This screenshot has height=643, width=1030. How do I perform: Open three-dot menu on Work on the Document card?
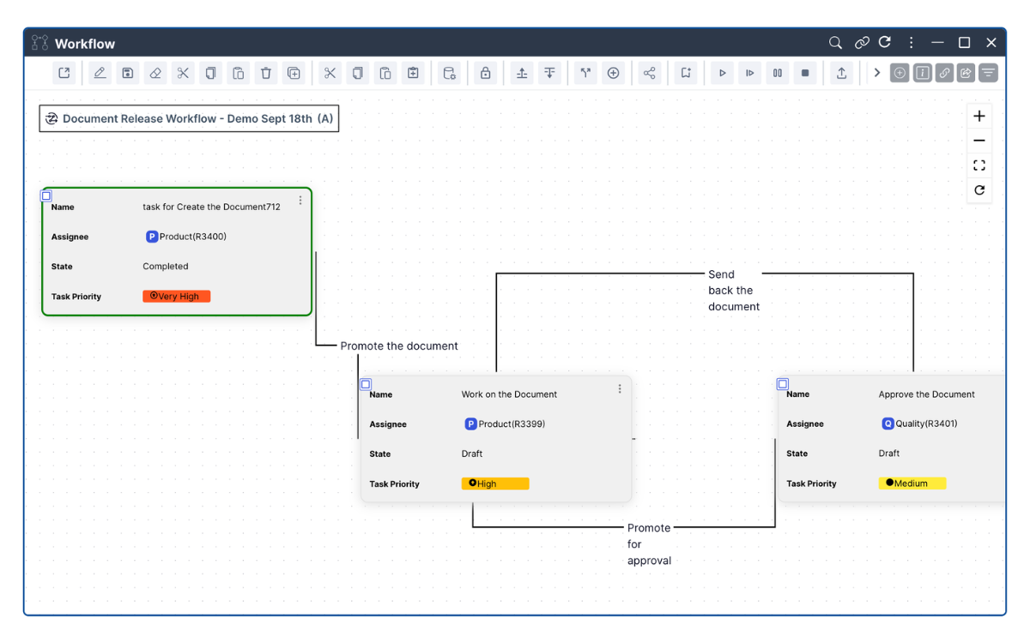(x=620, y=389)
